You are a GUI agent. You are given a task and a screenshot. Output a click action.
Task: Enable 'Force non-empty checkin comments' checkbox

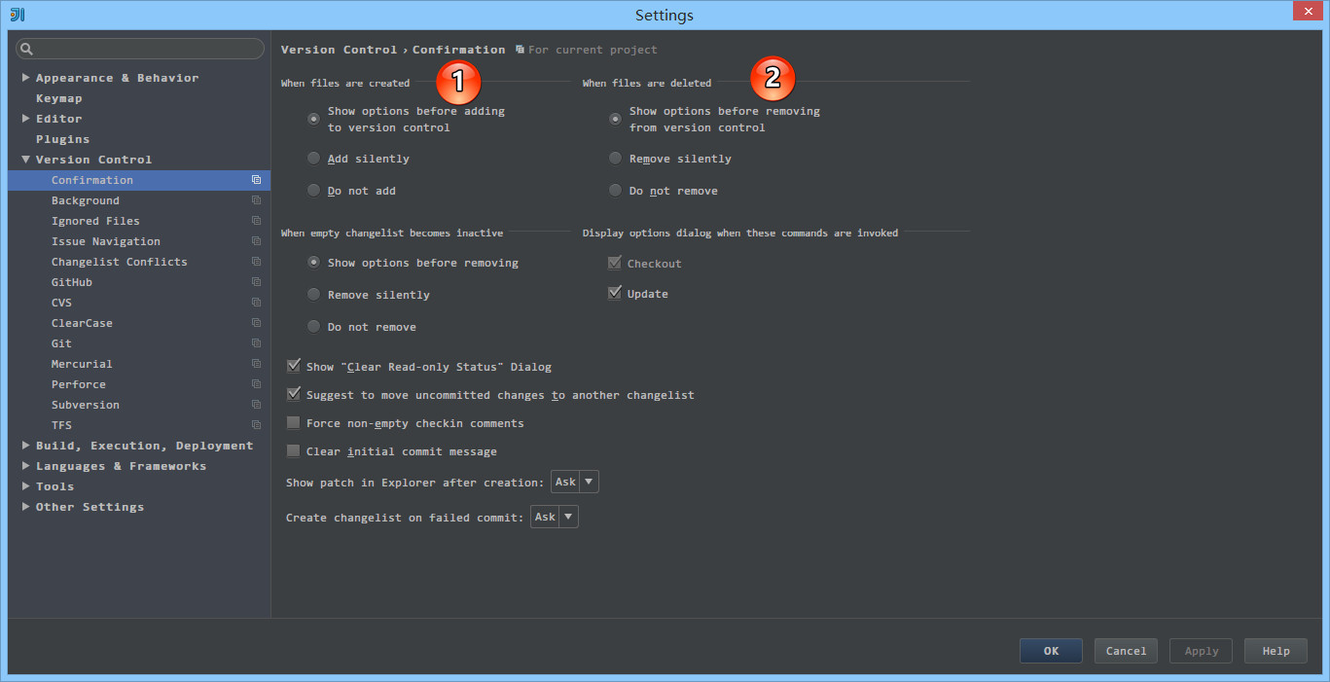[x=293, y=423]
